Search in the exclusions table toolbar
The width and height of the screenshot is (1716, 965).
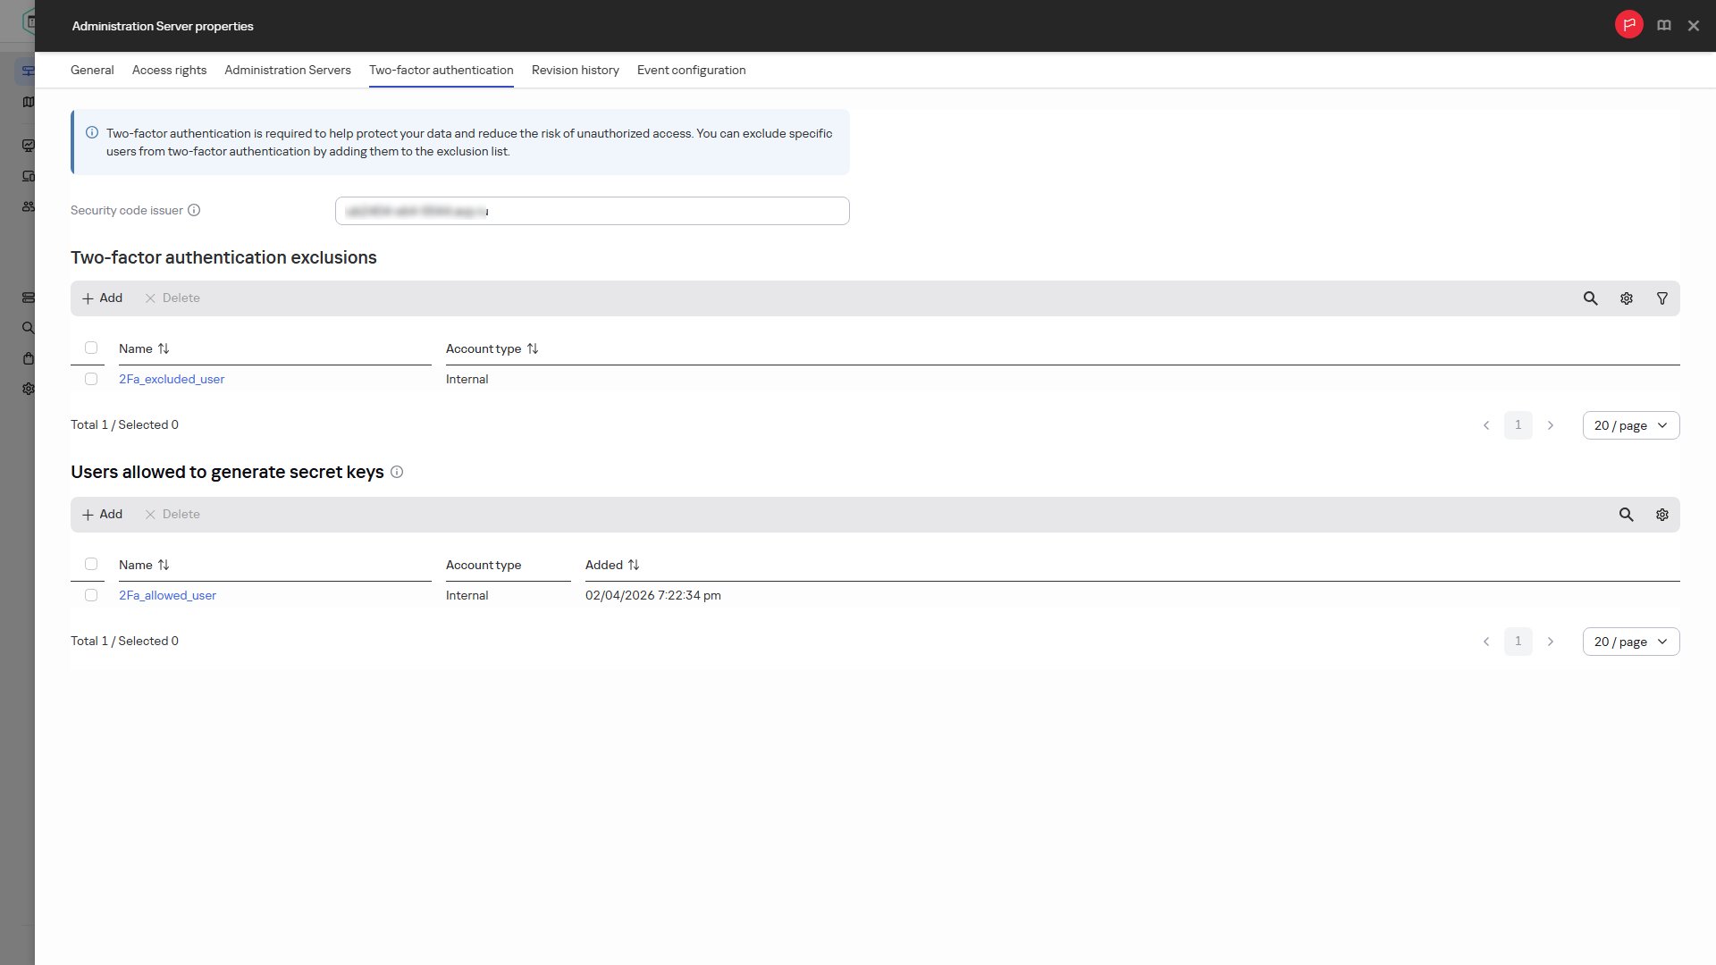1590,298
